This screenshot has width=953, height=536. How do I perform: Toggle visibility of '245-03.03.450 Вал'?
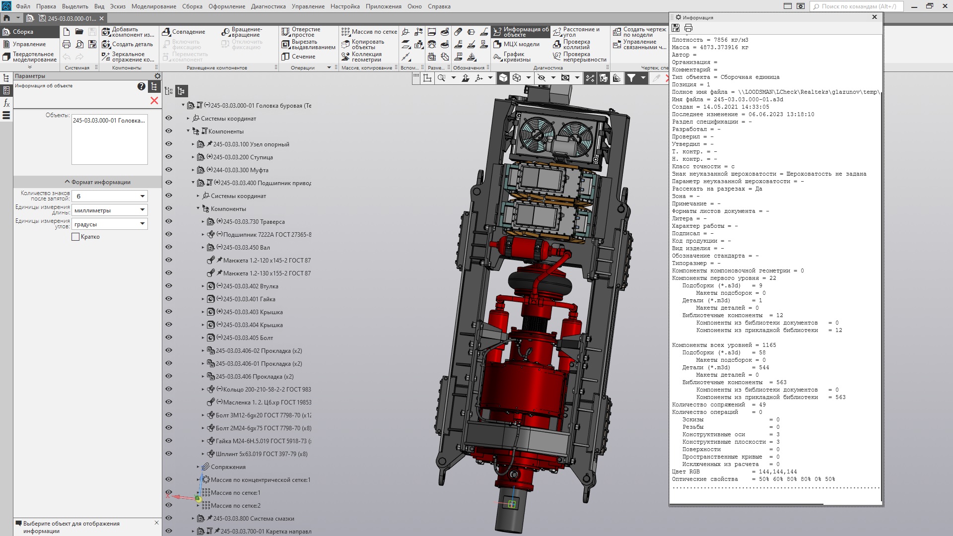169,247
